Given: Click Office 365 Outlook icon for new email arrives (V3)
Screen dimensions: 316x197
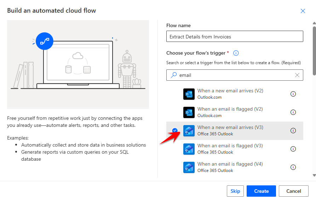Looking at the screenshot, I should (189, 131).
